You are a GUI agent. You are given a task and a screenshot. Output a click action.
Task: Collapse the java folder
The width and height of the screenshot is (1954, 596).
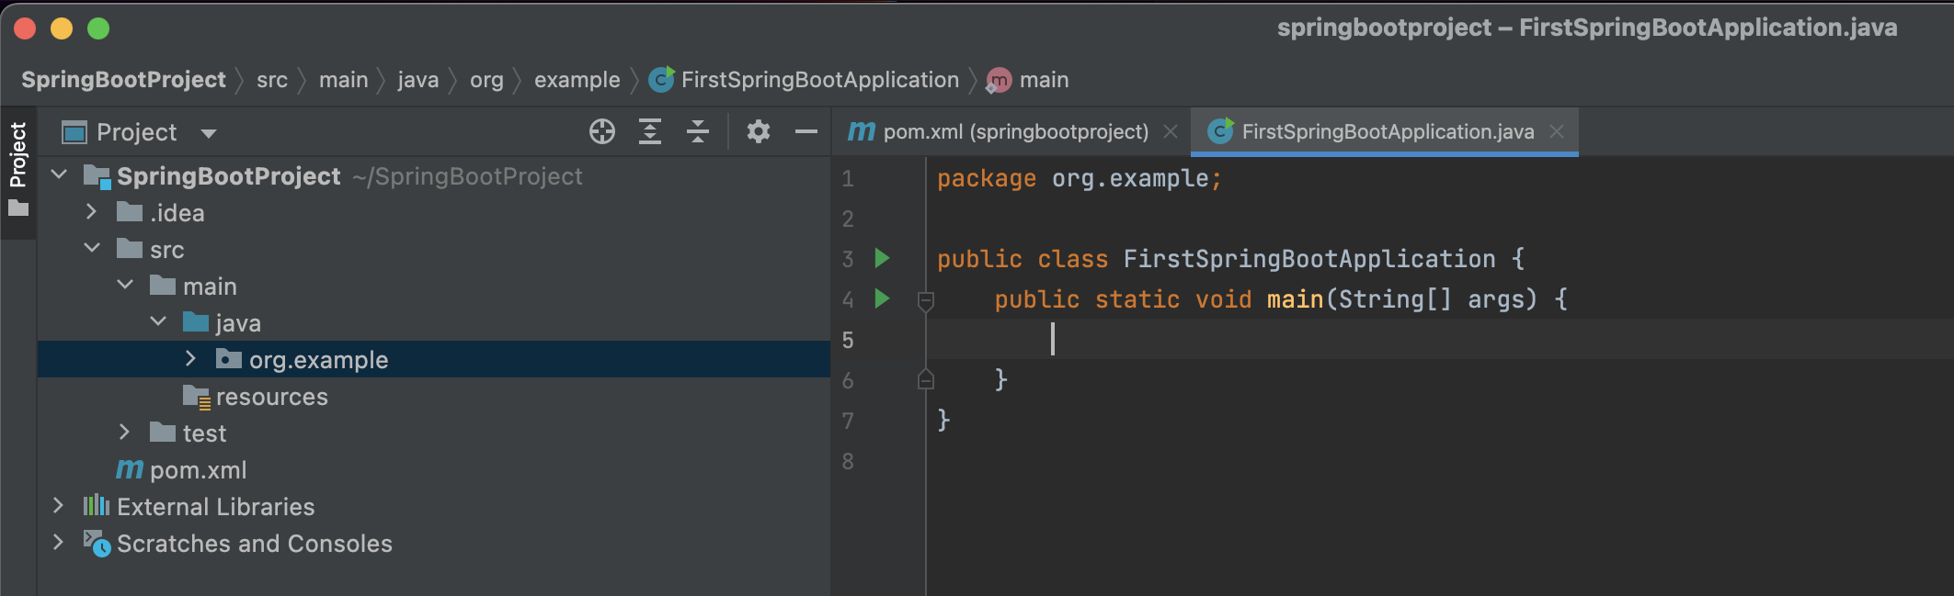[x=158, y=321]
